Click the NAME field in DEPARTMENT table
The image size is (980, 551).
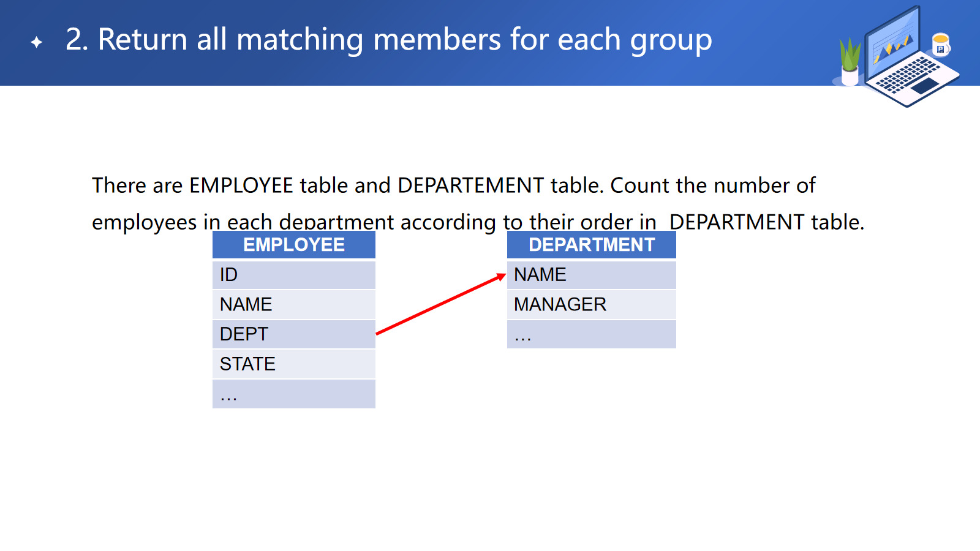[591, 275]
